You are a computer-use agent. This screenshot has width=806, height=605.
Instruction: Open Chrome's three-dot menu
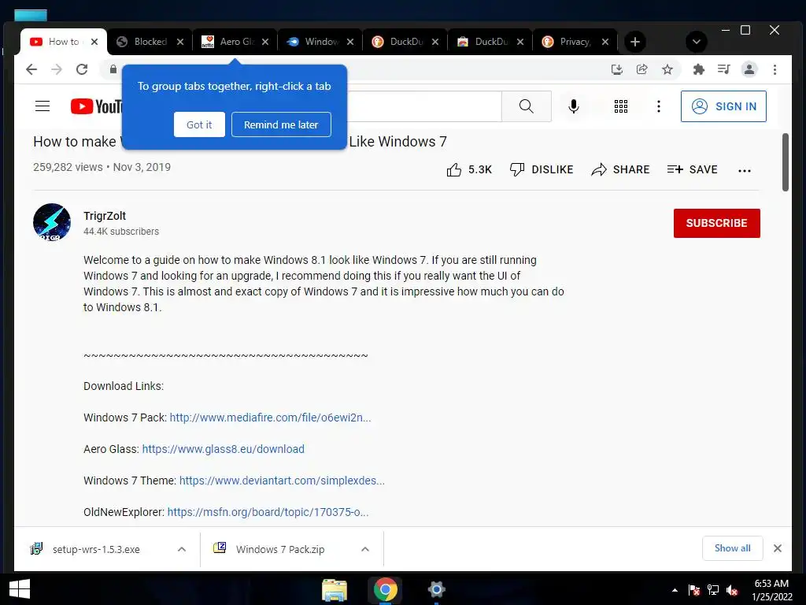pyautogui.click(x=775, y=69)
